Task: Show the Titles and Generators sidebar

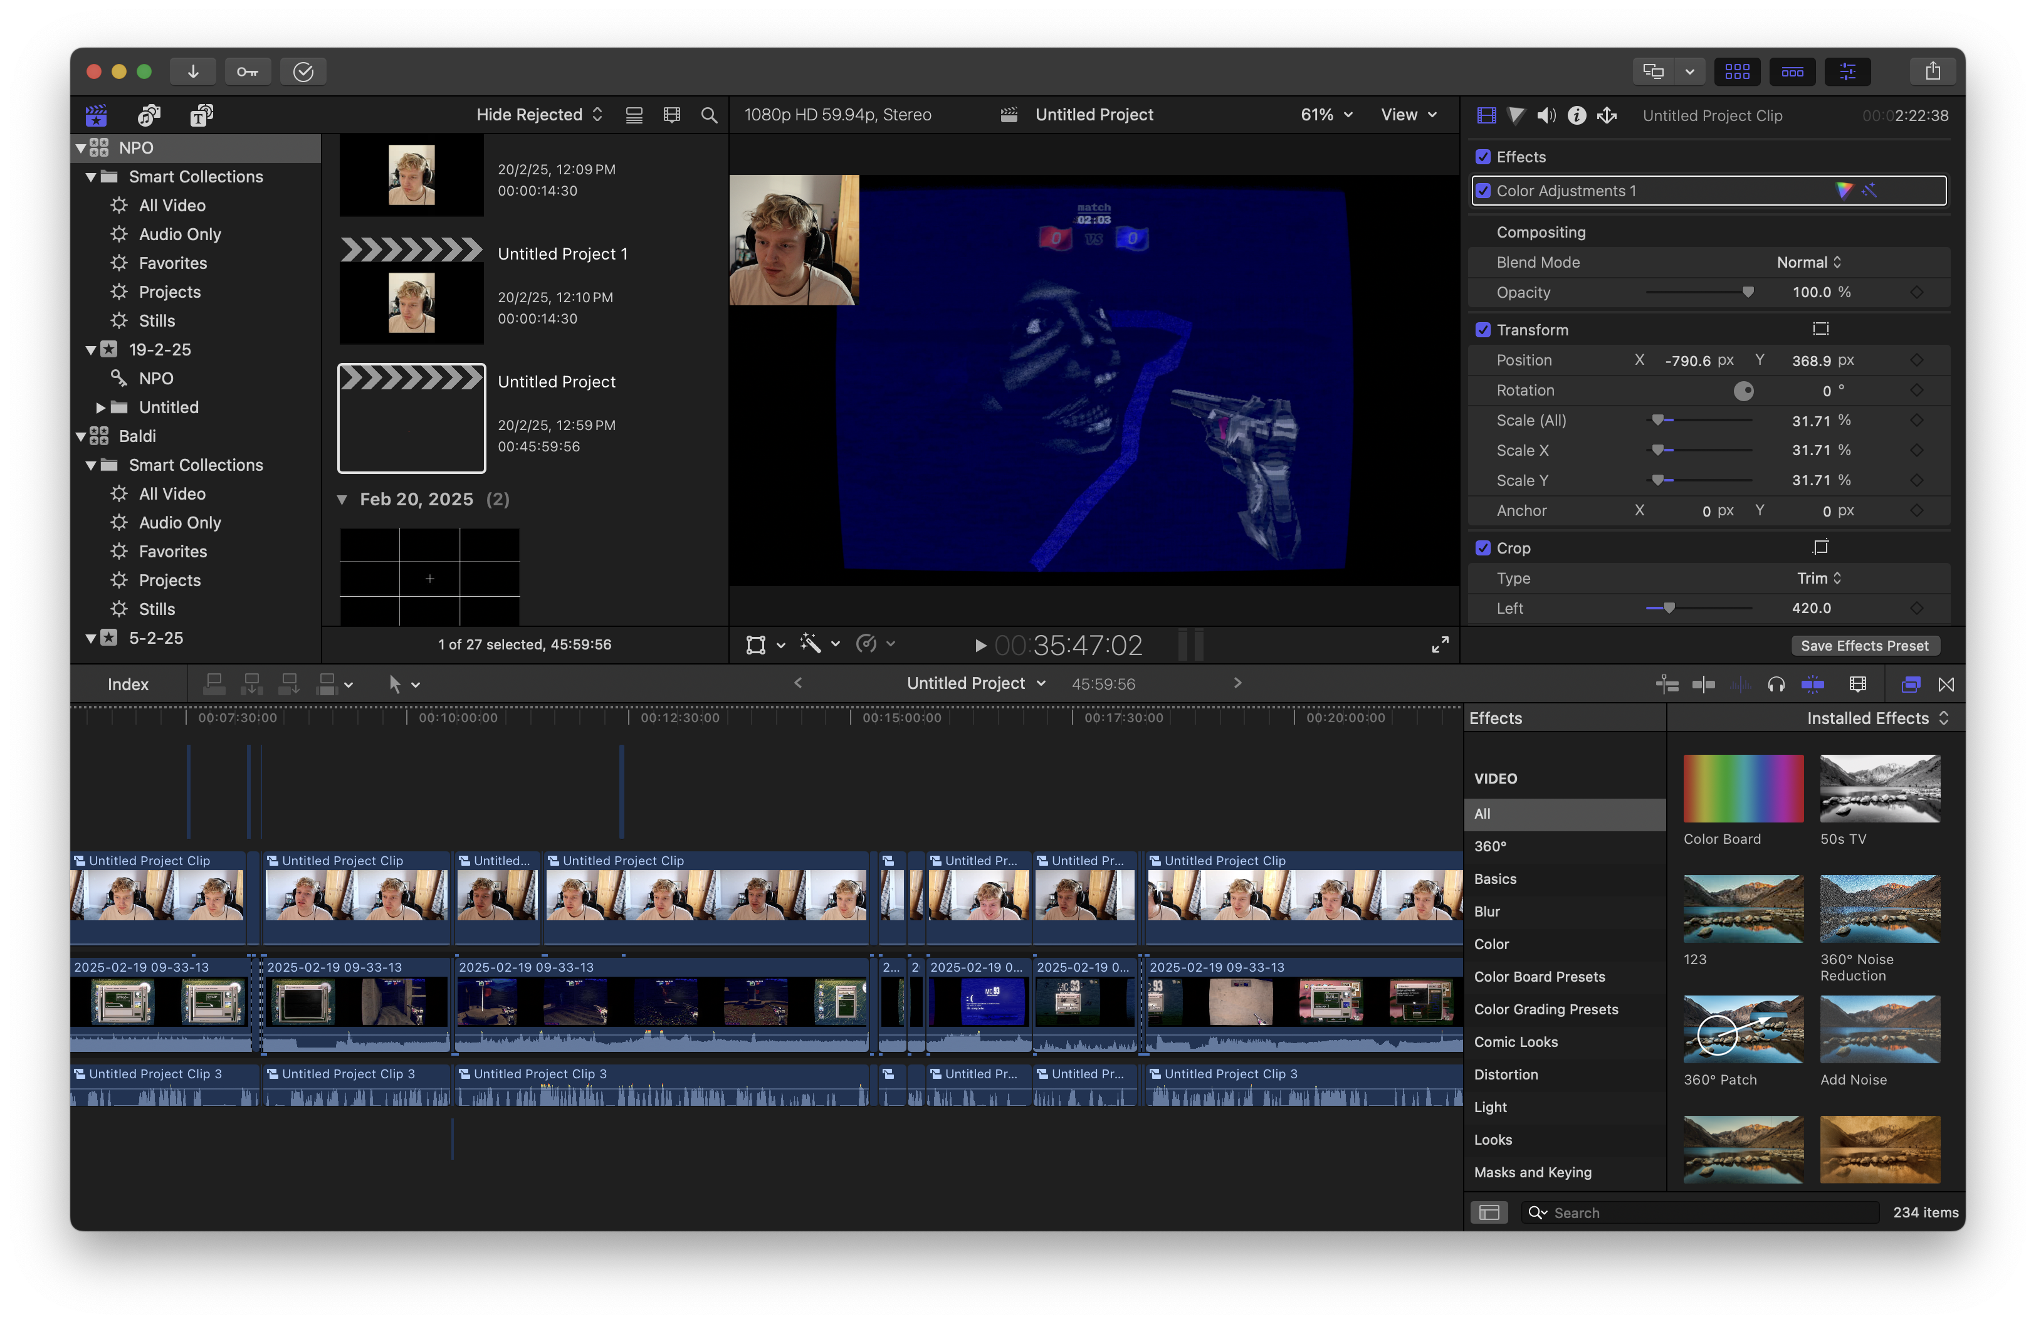Action: 201,115
